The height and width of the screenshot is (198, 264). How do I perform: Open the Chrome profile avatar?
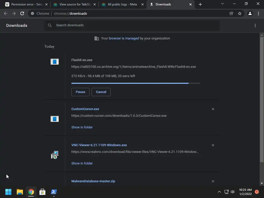pyautogui.click(x=250, y=13)
